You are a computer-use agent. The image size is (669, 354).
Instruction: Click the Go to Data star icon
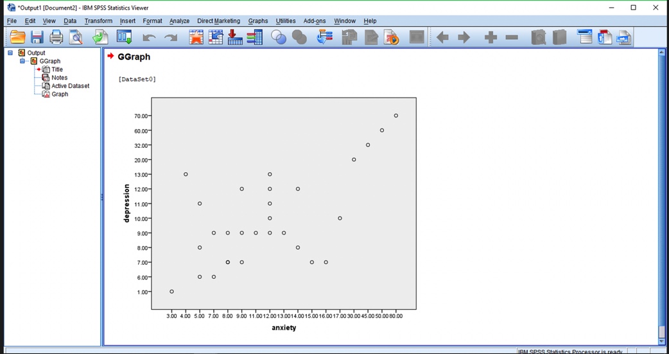click(196, 37)
